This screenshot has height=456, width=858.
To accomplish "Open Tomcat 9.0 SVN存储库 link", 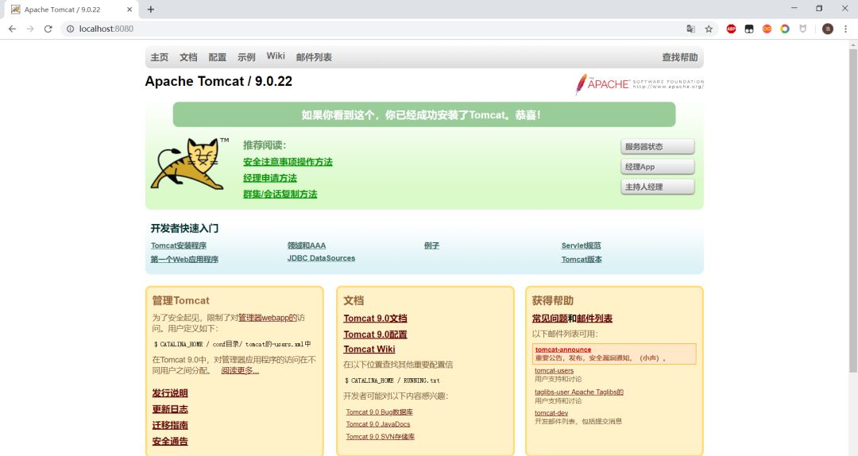I will pos(381,437).
